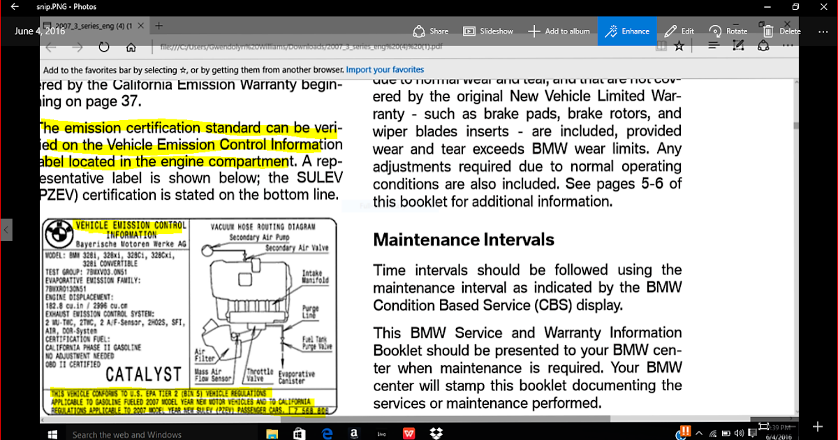Click 'Throttle Valve' diagram label
Image resolution: width=838 pixels, height=440 pixels.
point(258,376)
